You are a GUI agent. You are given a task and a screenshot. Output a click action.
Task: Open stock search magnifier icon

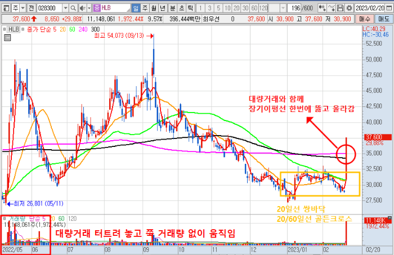(73, 8)
